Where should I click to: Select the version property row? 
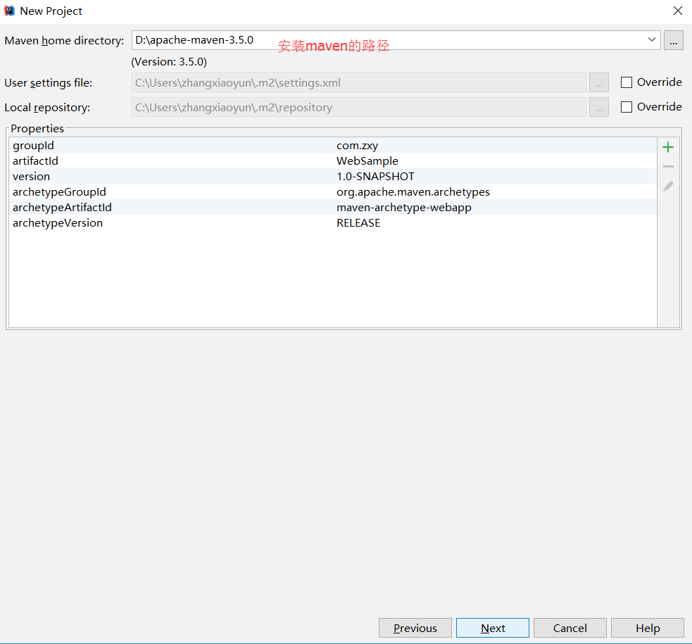click(x=333, y=176)
